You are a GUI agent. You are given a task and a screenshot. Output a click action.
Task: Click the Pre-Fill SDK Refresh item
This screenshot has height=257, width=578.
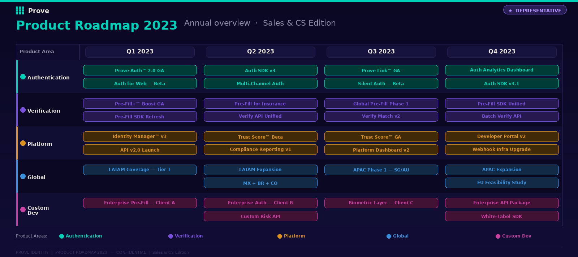coord(140,117)
